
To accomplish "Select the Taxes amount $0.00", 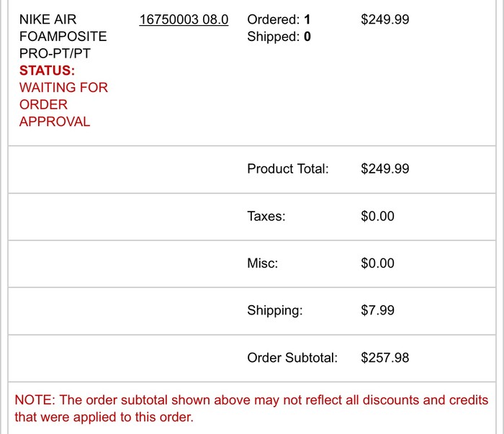I will point(377,216).
